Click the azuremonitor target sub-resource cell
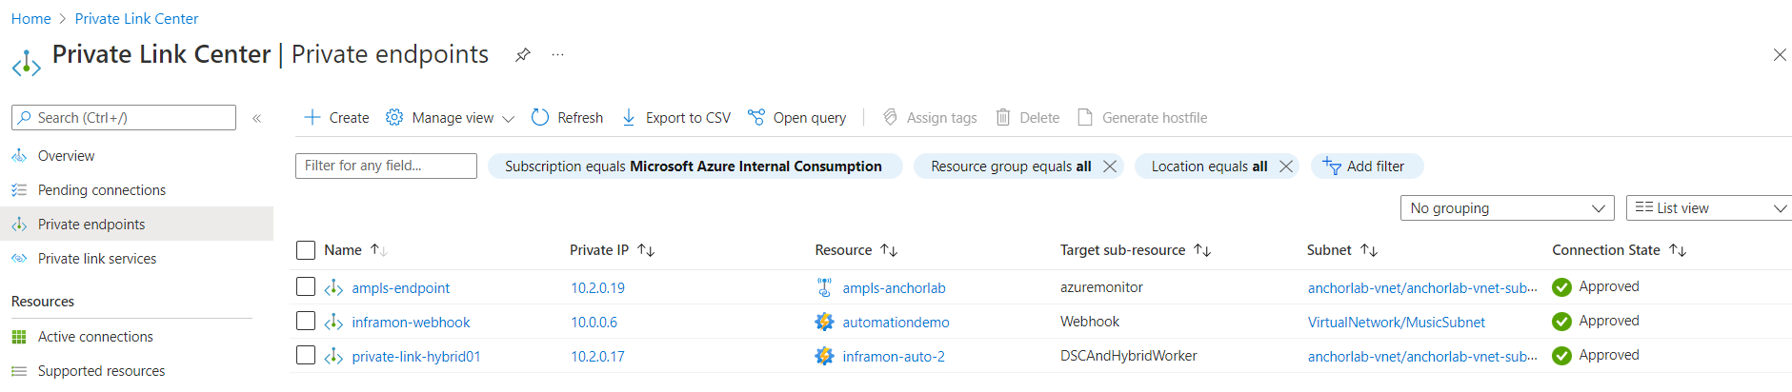1792x392 pixels. click(x=1102, y=287)
